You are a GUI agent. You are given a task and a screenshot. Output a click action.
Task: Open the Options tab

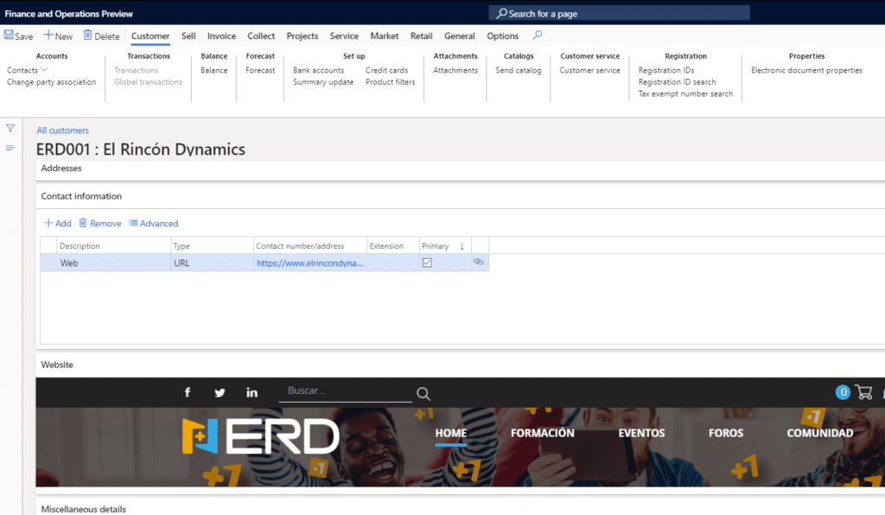(x=502, y=35)
